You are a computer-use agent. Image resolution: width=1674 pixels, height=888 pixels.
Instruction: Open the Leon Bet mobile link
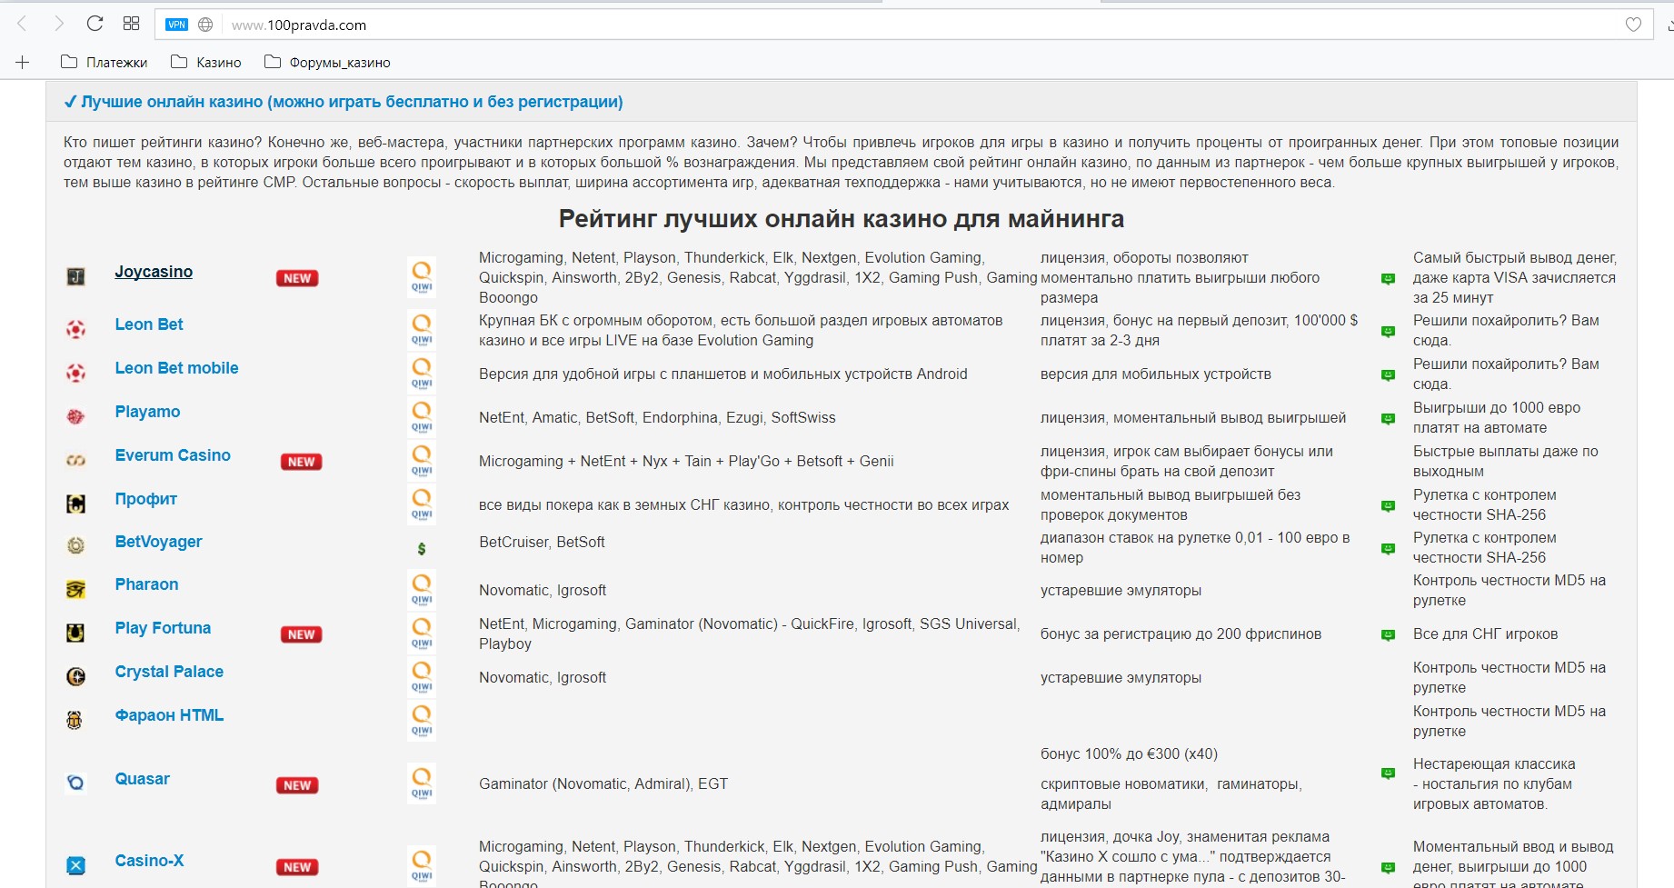point(176,368)
